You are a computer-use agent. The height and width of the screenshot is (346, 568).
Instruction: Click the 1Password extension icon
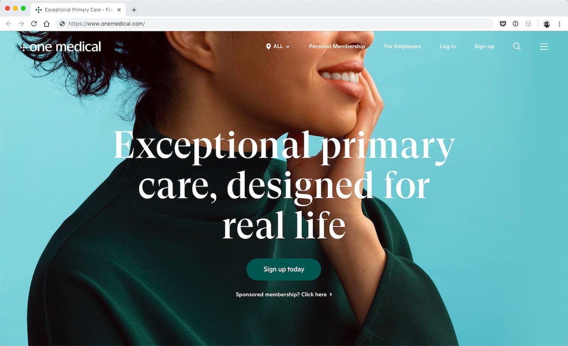click(515, 24)
